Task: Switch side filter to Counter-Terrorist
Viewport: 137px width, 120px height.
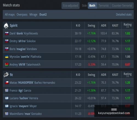Action: point(122,5)
